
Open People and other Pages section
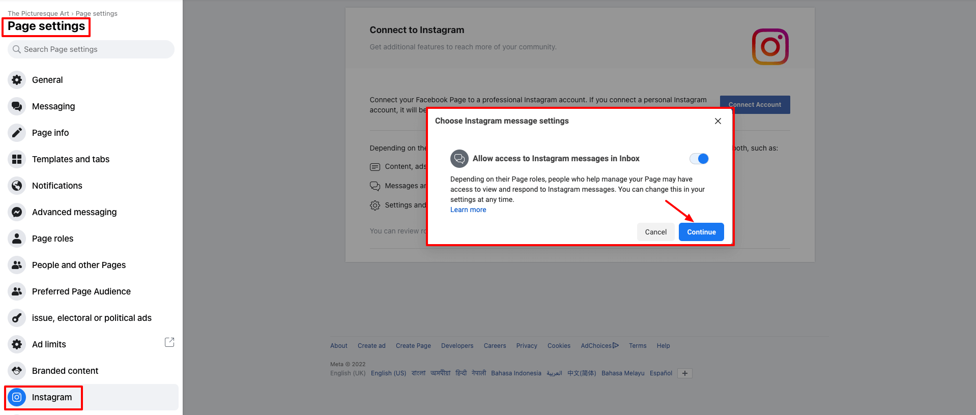[91, 265]
